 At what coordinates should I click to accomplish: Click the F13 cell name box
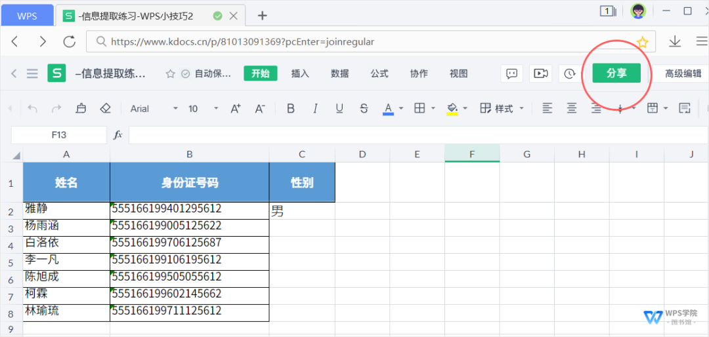tap(59, 135)
